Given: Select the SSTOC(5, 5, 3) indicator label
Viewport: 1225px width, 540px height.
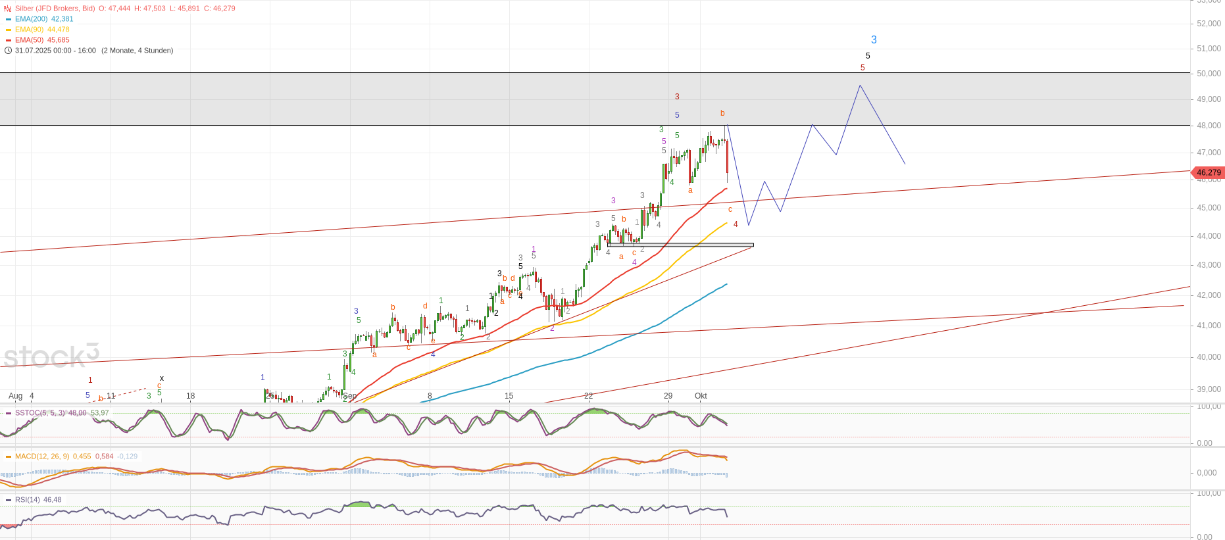Looking at the screenshot, I should point(40,413).
